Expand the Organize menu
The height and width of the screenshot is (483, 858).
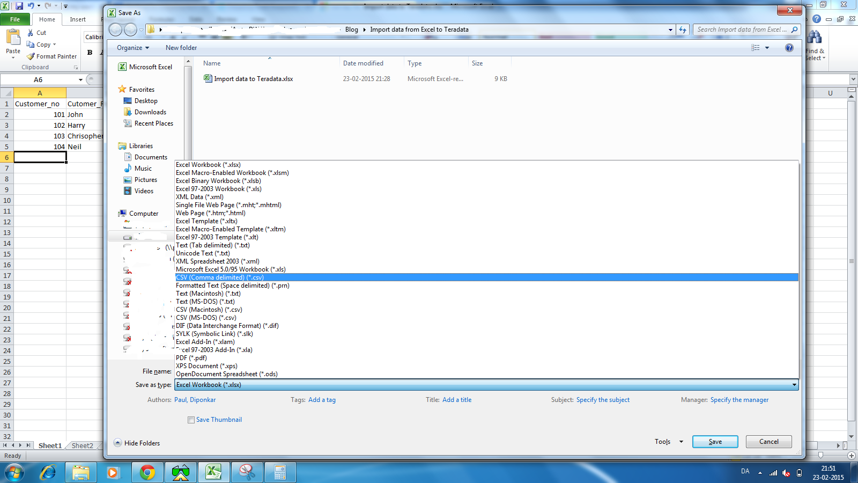[x=132, y=47]
